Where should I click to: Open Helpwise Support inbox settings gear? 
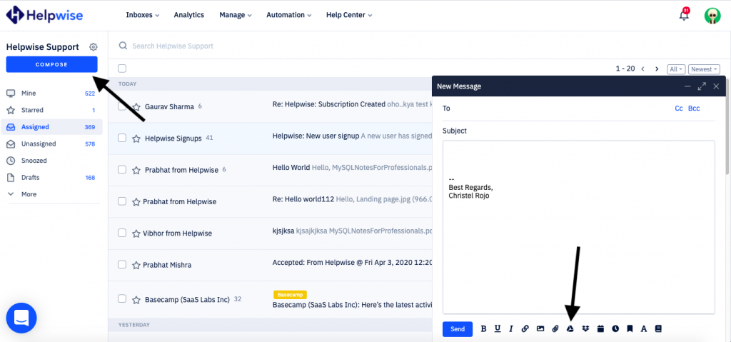tap(94, 46)
